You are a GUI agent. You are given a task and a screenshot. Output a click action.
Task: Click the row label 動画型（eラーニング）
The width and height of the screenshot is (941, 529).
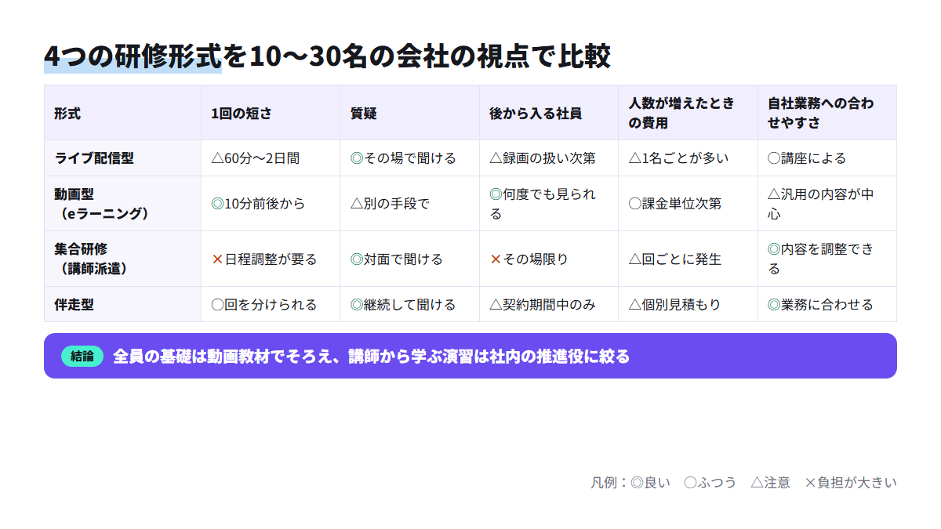click(122, 204)
